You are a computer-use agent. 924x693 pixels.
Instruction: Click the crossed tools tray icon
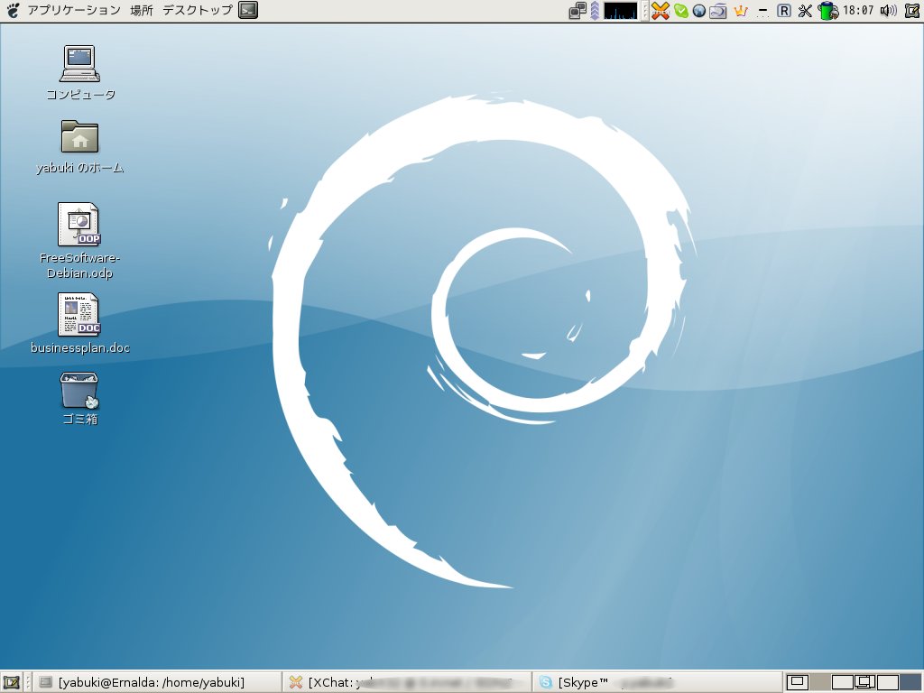pyautogui.click(x=805, y=11)
